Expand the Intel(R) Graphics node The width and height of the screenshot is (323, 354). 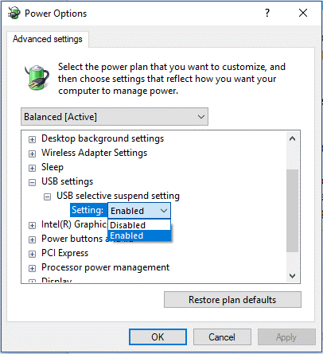(x=32, y=225)
